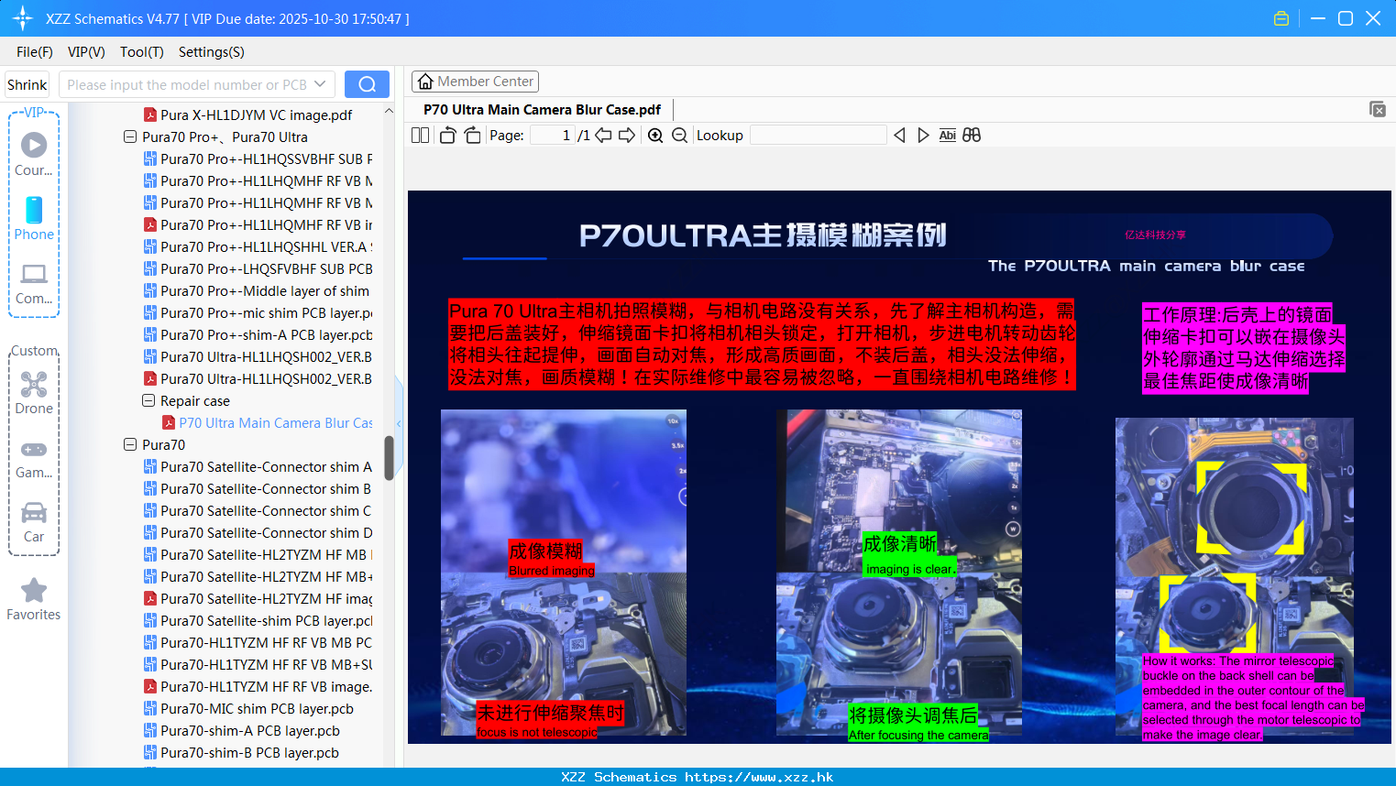The width and height of the screenshot is (1396, 786).
Task: Click the Abi text select icon
Action: click(x=948, y=136)
